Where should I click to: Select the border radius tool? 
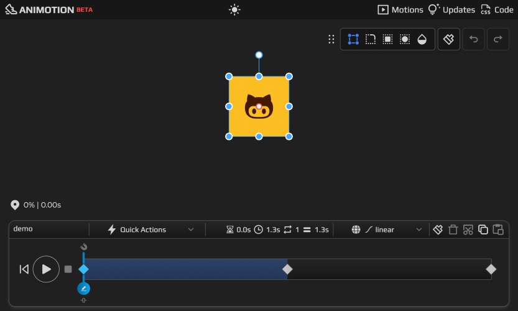[x=371, y=39]
